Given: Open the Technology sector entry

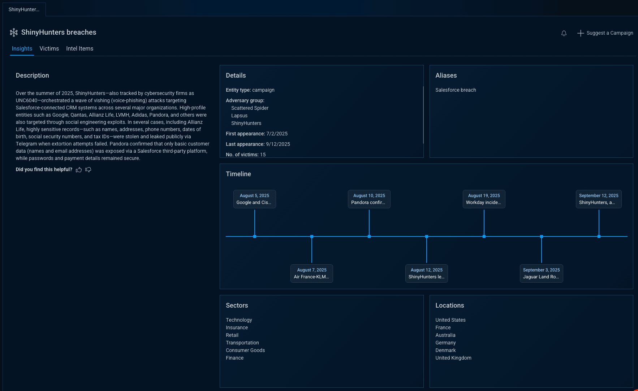Looking at the screenshot, I should pos(239,320).
